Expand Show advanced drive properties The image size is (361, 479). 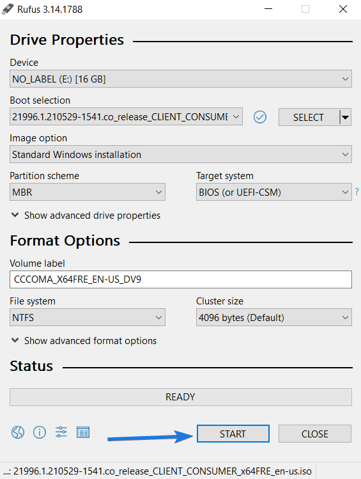[86, 216]
